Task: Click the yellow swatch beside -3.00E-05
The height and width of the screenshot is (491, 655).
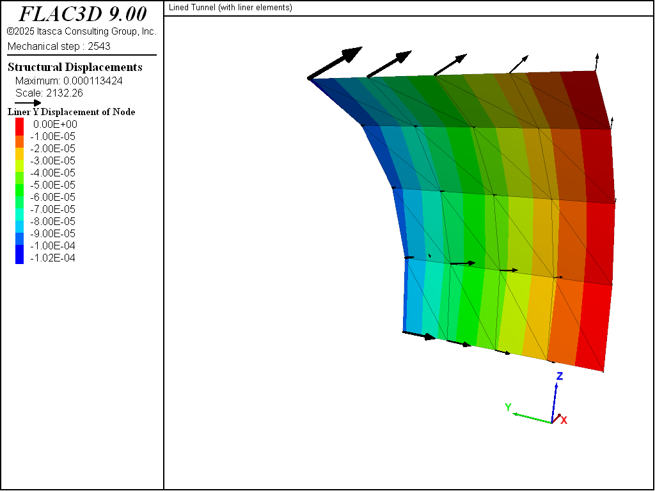Action: [20, 153]
